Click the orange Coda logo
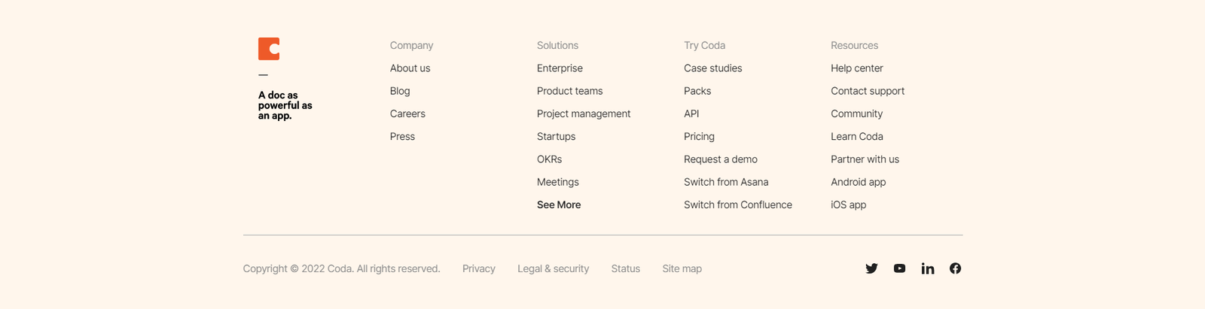 point(269,49)
